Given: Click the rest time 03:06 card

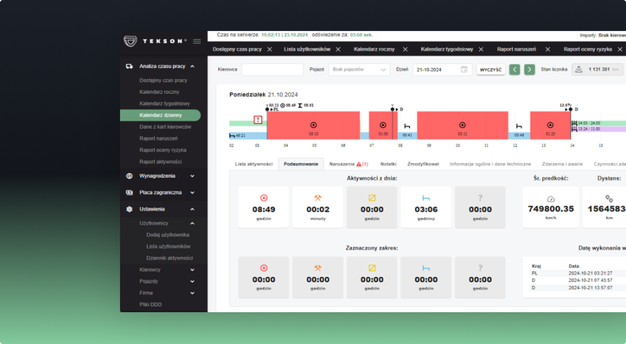Looking at the screenshot, I should pyautogui.click(x=426, y=207).
